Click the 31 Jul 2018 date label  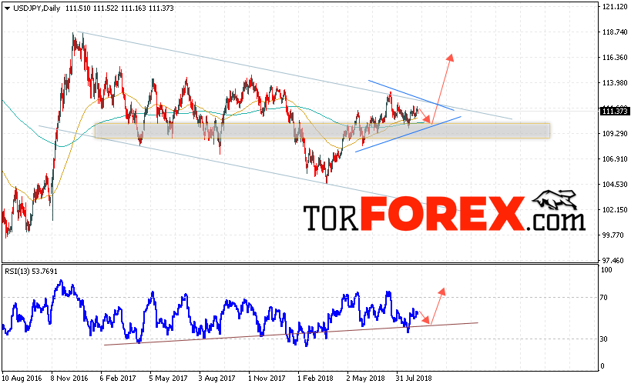[413, 379]
